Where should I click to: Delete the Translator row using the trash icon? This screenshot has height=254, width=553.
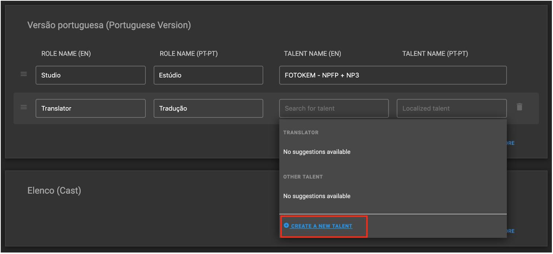pos(519,107)
